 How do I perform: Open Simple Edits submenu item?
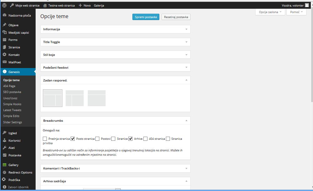pyautogui.click(x=11, y=116)
